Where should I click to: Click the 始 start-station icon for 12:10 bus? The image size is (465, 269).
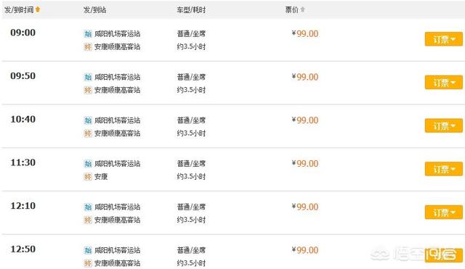click(x=88, y=207)
